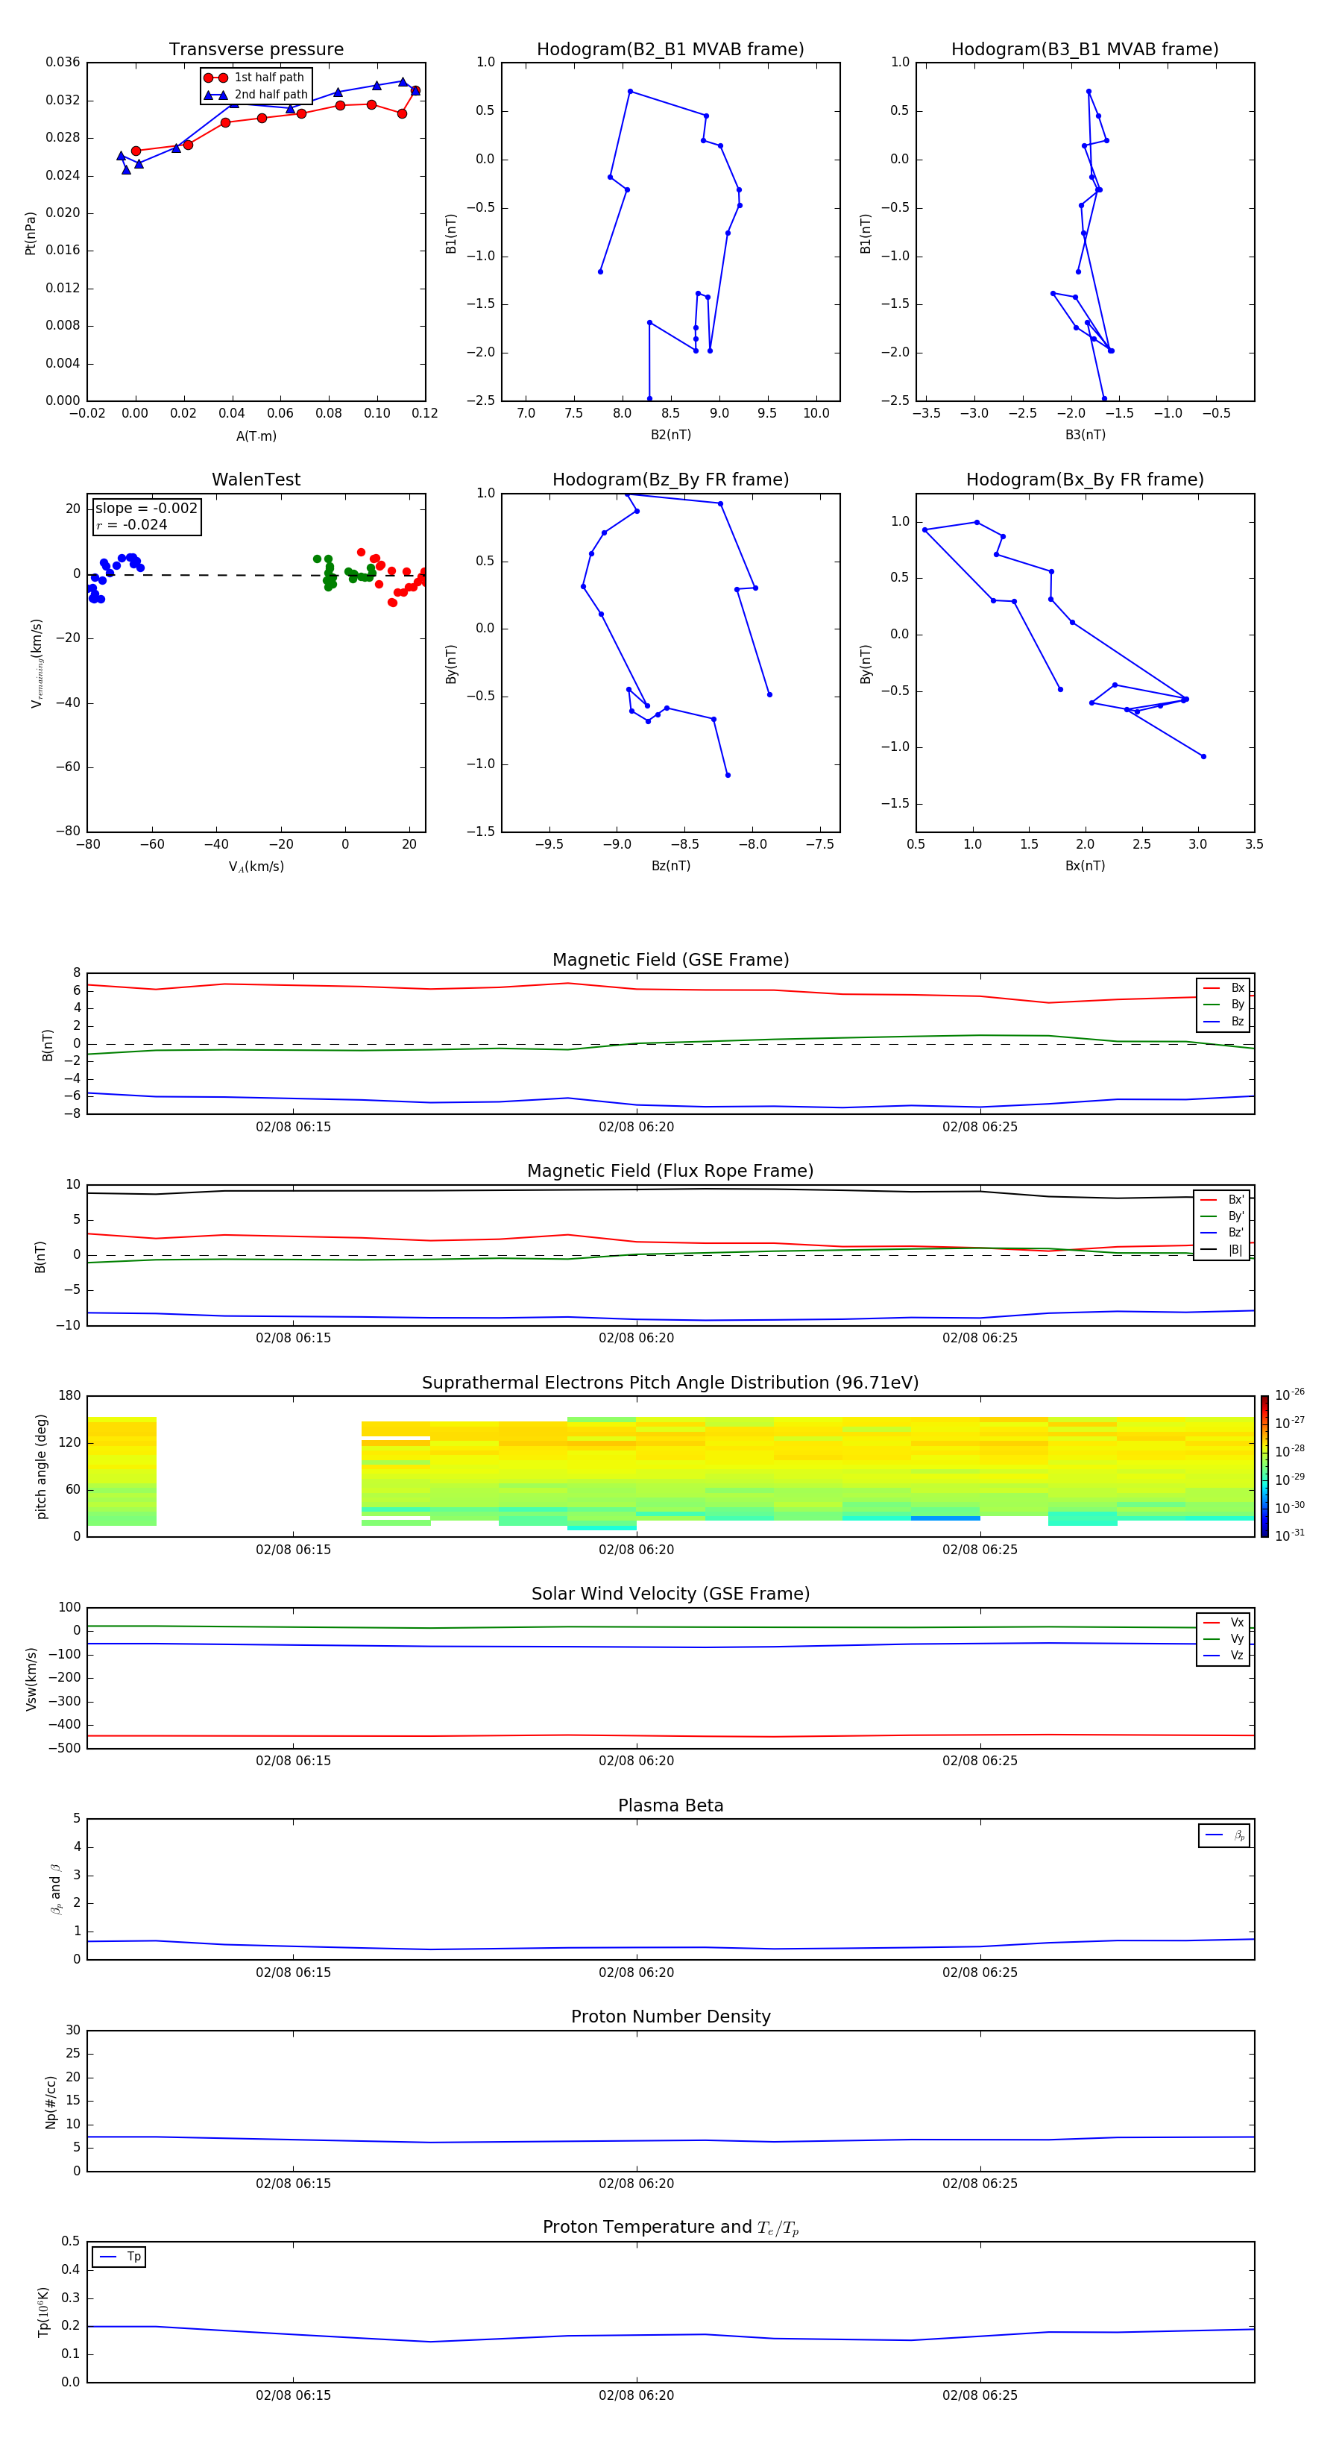Click the 'Bz' legend entry in GSE plot
This screenshot has height=2461, width=1342.
coord(1223,1021)
